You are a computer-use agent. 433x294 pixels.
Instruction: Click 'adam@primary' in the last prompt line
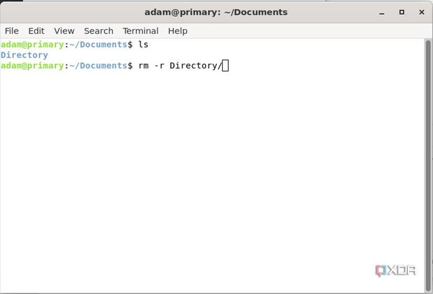point(32,66)
